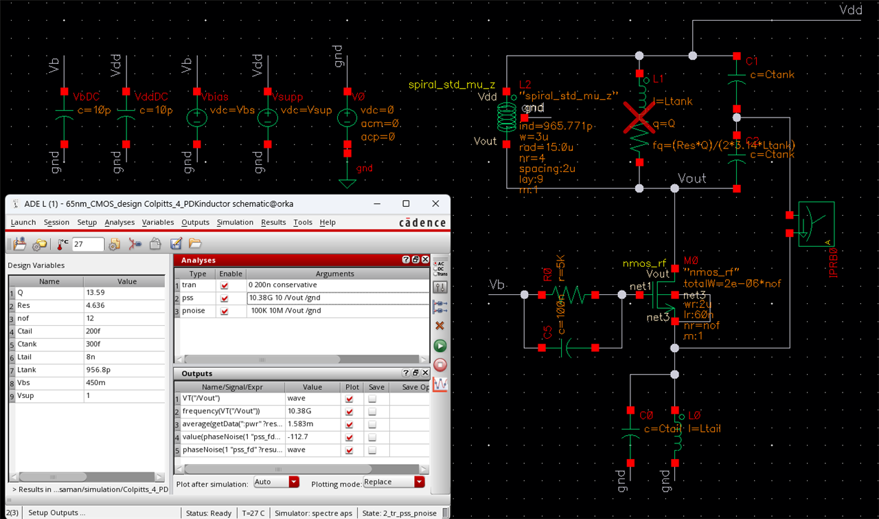Screen dimensions: 879x519
Task: Run the simulation with green play button
Action: click(440, 346)
